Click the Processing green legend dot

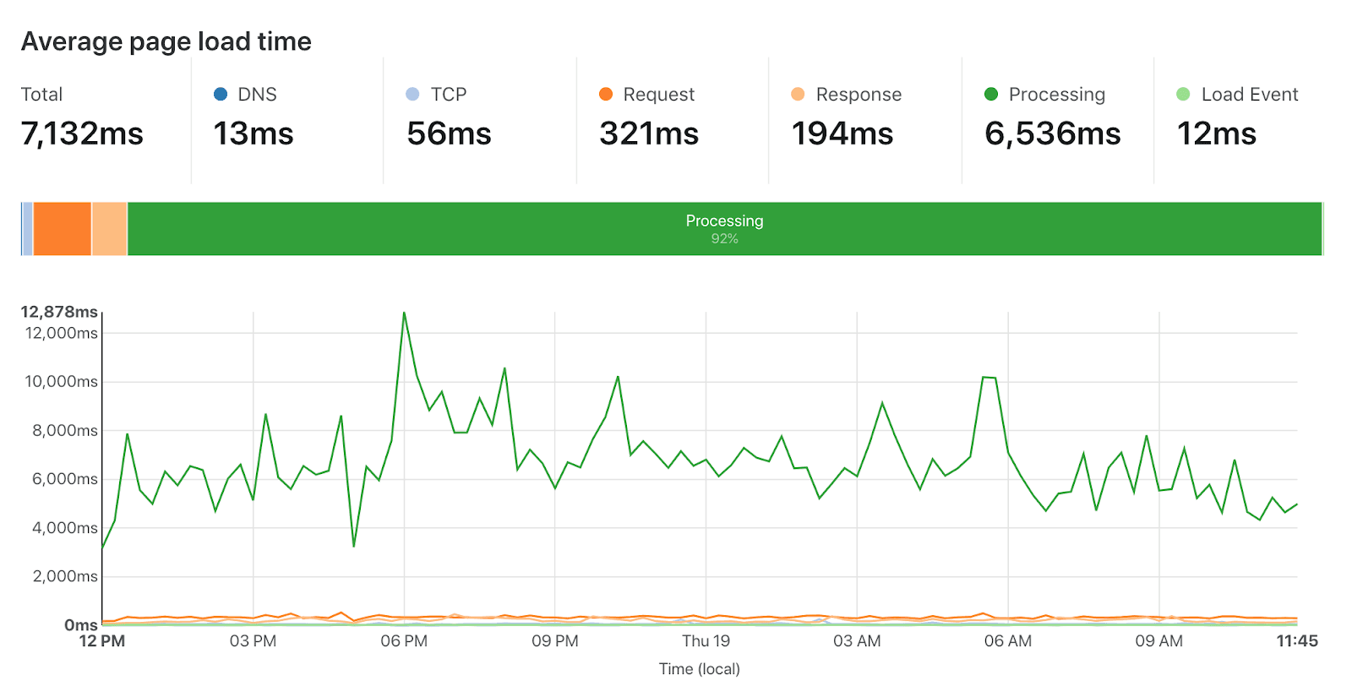point(991,94)
